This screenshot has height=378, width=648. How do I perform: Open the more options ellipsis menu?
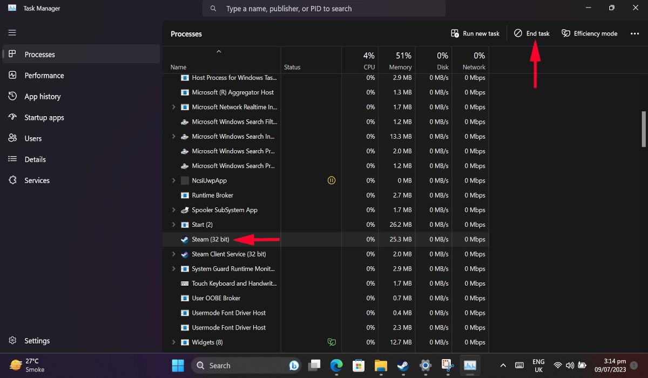(x=634, y=33)
